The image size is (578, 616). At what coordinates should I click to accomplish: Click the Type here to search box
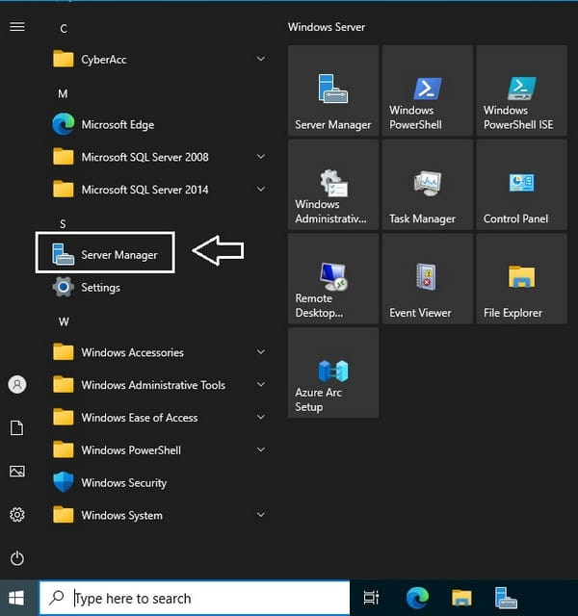tap(195, 598)
